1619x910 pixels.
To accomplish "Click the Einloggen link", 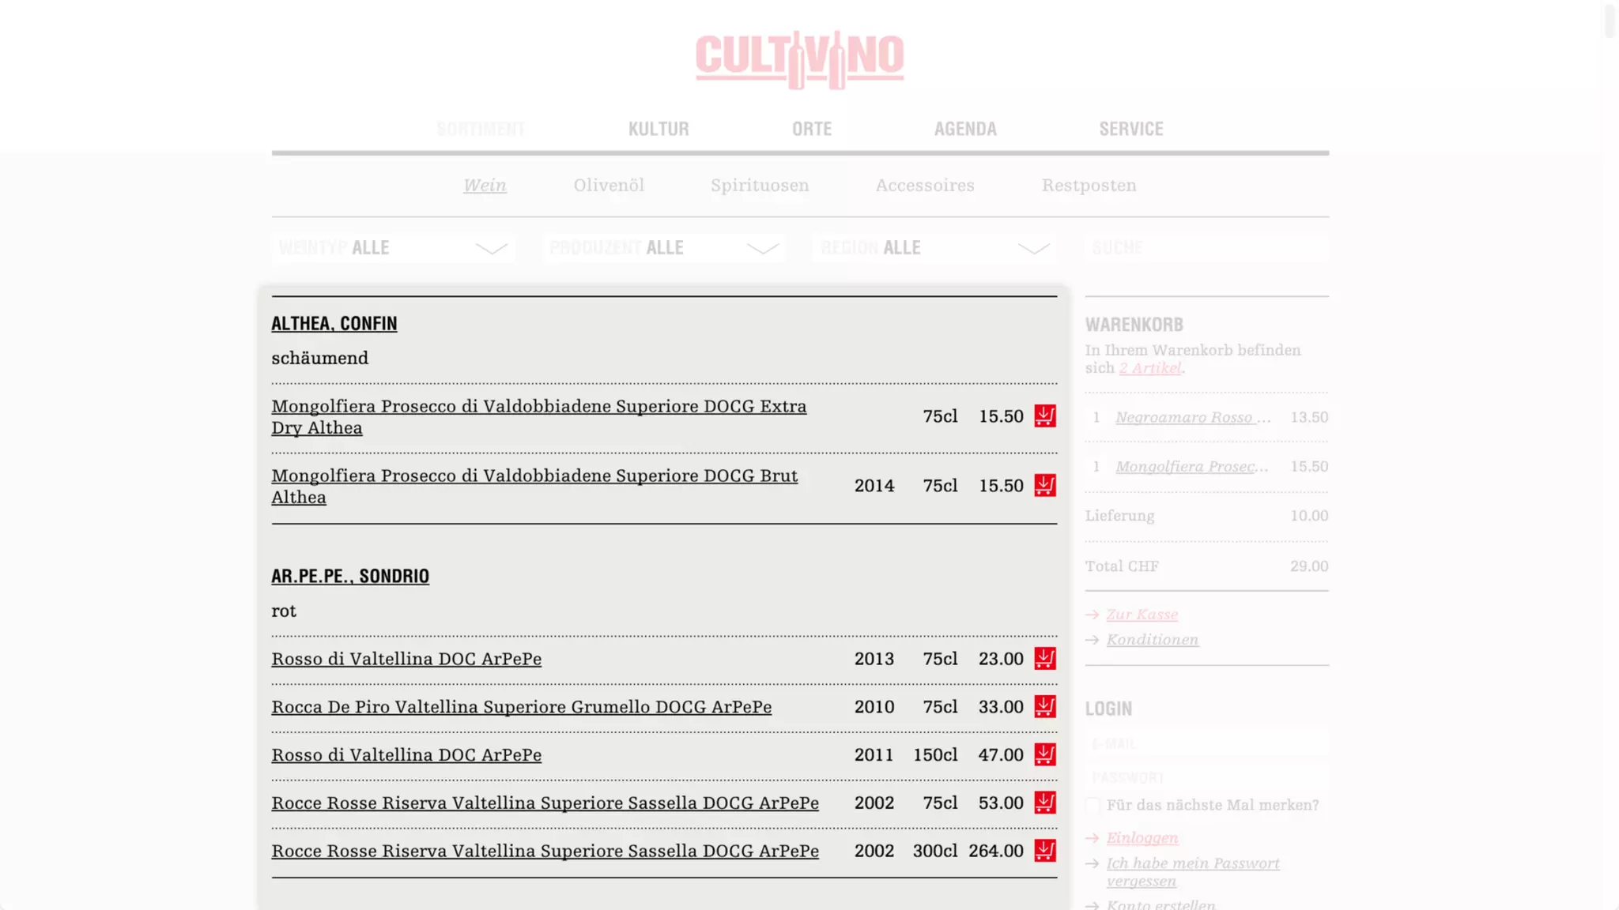I will [1142, 838].
